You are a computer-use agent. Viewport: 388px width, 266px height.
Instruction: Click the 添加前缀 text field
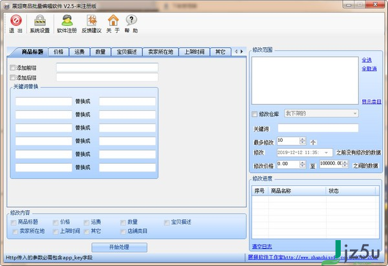pos(107,67)
